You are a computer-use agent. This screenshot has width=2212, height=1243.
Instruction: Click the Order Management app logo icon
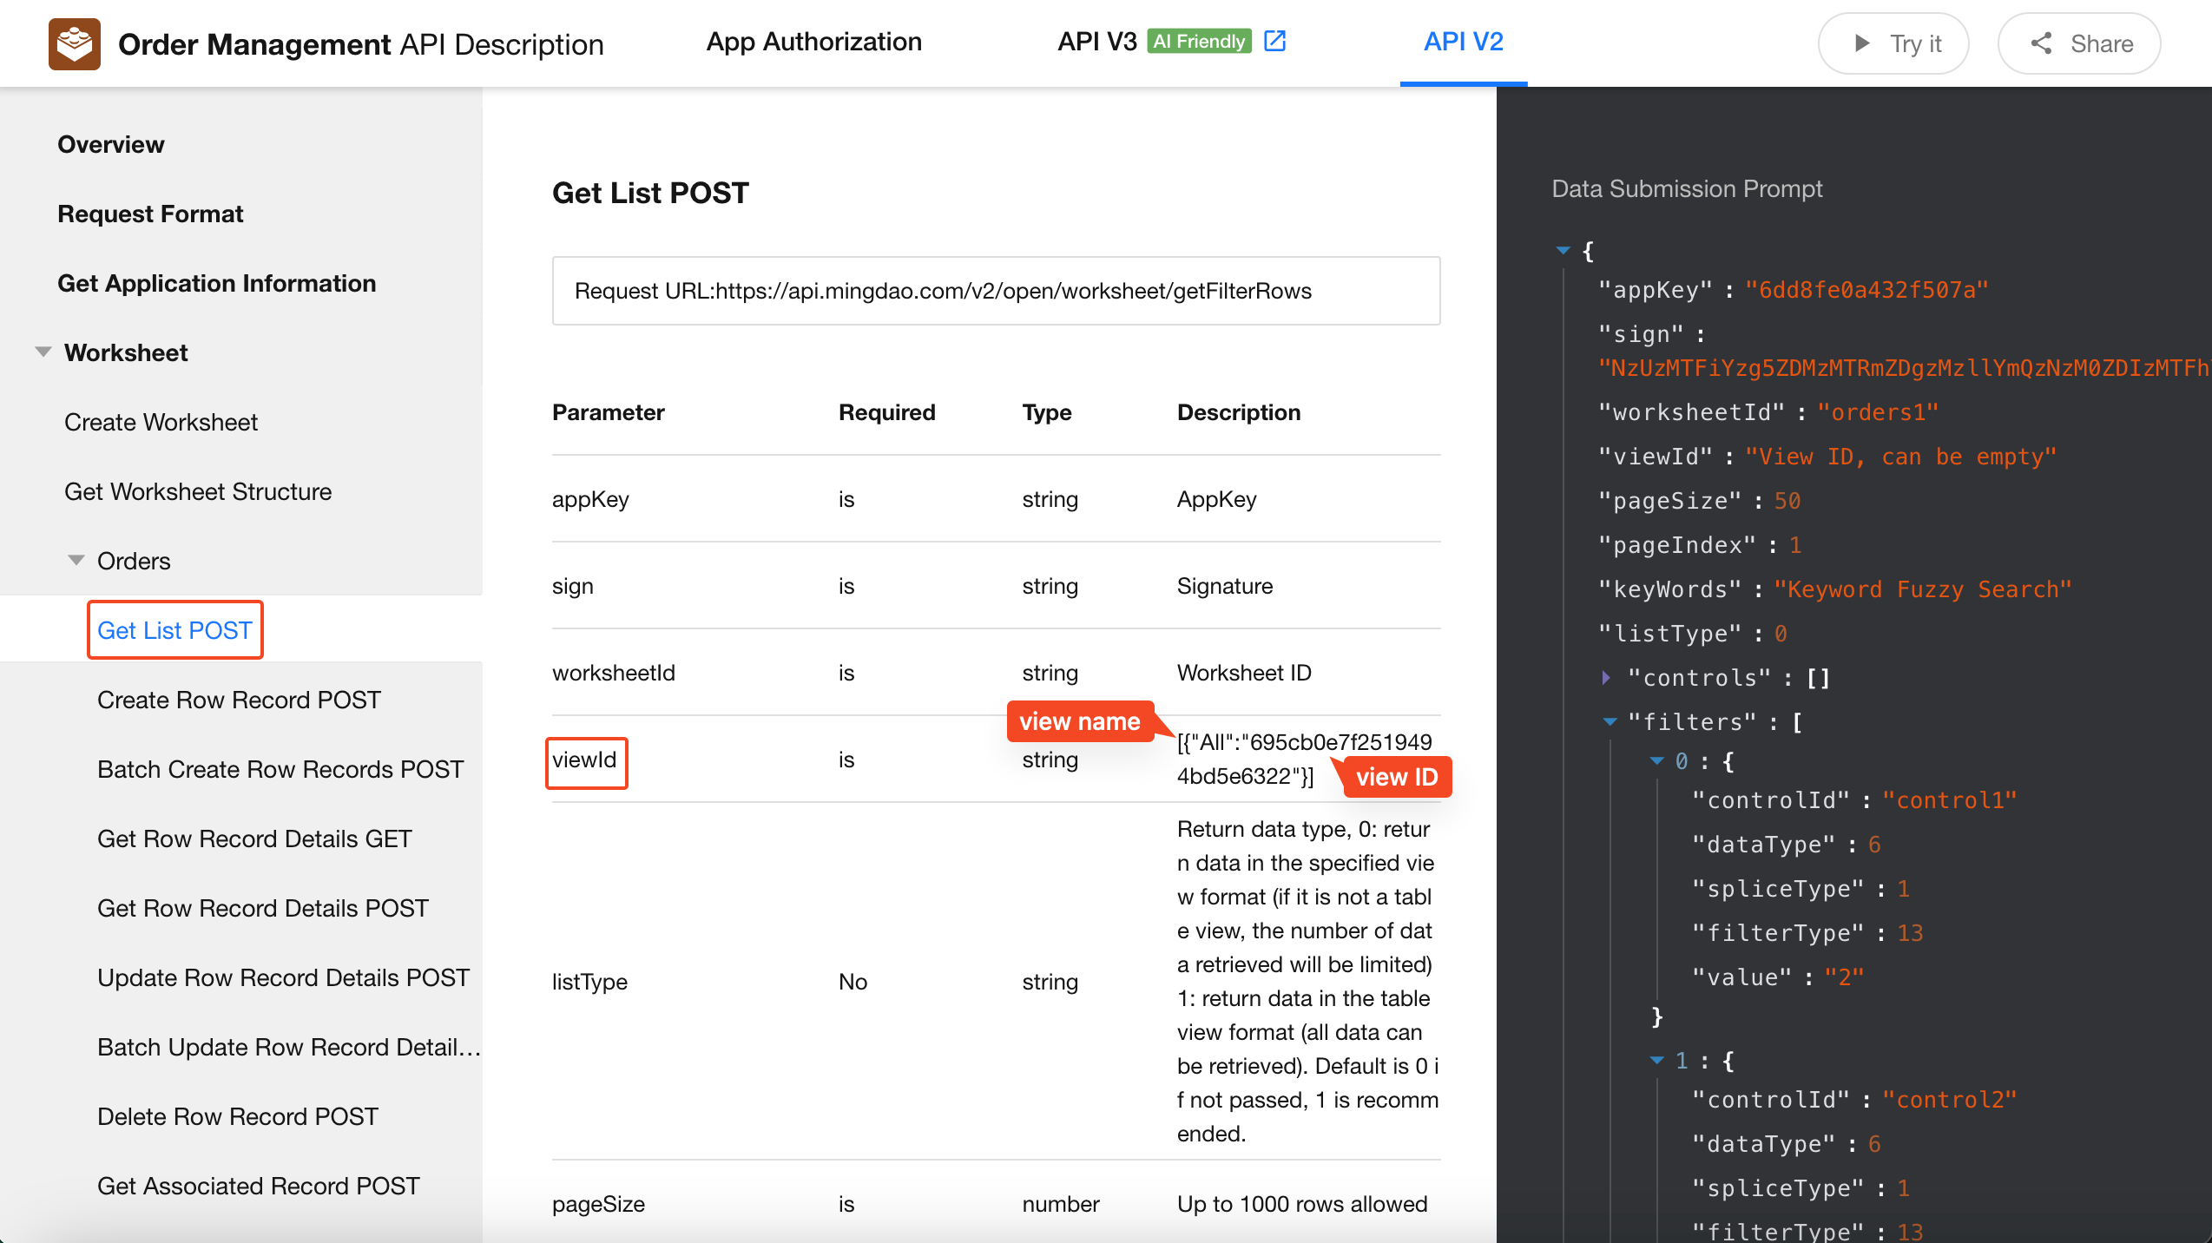click(x=75, y=43)
